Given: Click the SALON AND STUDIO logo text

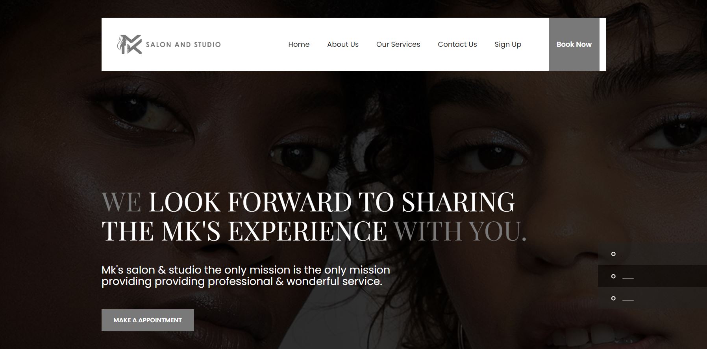Looking at the screenshot, I should point(183,44).
